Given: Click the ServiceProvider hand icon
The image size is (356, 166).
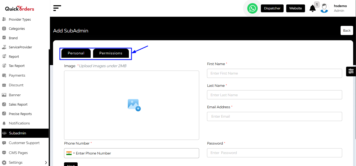Looking at the screenshot, I should click(x=4, y=47).
